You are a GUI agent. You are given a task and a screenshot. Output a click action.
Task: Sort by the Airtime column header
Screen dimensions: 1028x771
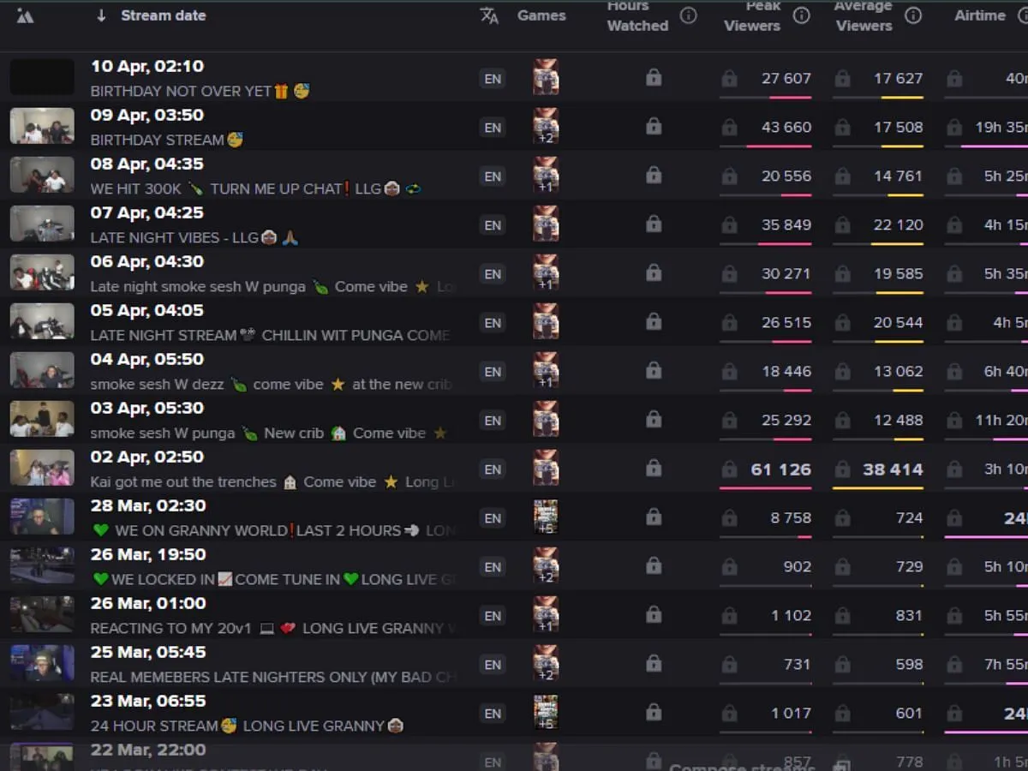(980, 15)
